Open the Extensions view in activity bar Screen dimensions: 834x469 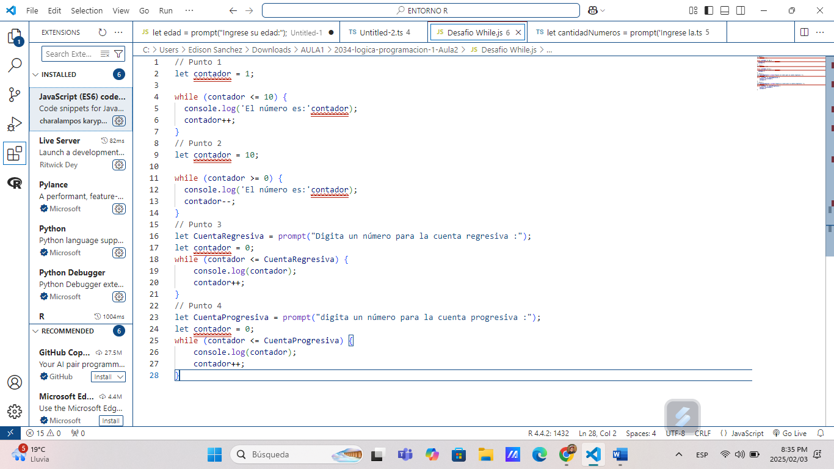[15, 154]
